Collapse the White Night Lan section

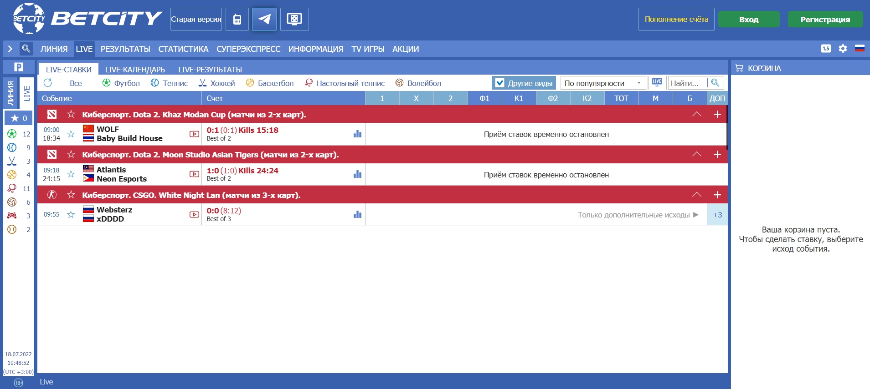[x=696, y=195]
